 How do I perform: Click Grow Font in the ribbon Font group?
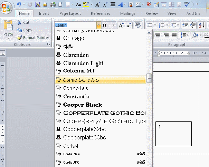[x=121, y=25]
